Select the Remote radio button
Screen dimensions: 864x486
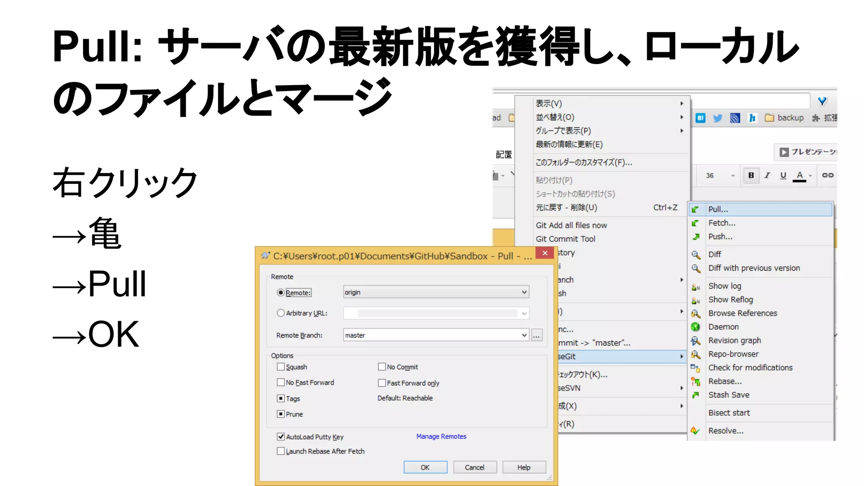point(281,292)
